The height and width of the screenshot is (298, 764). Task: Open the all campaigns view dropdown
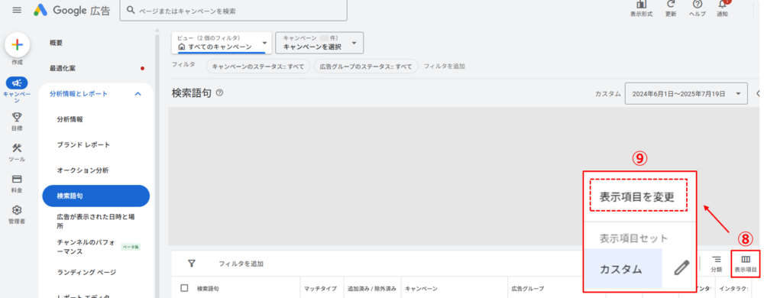pos(222,43)
